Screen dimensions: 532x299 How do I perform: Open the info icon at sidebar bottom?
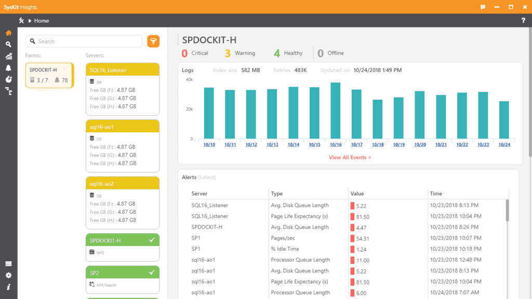coord(8,287)
